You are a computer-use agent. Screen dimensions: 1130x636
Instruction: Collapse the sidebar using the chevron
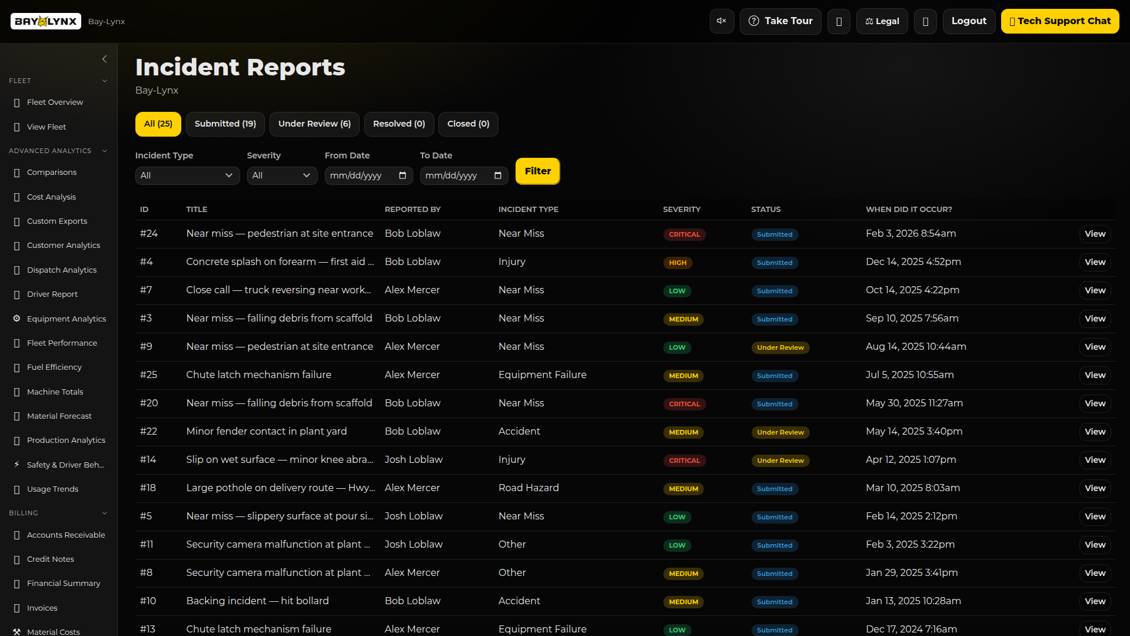(104, 59)
